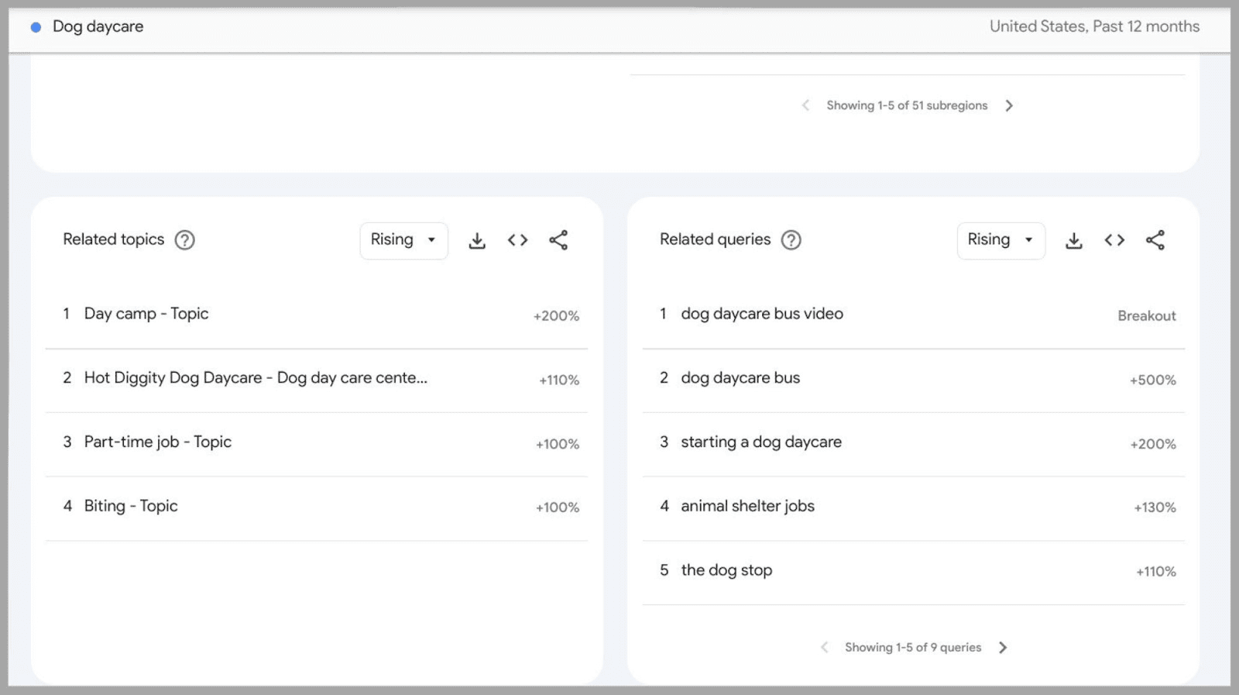1239x695 pixels.
Task: Download the Related topics data
Action: click(x=477, y=241)
